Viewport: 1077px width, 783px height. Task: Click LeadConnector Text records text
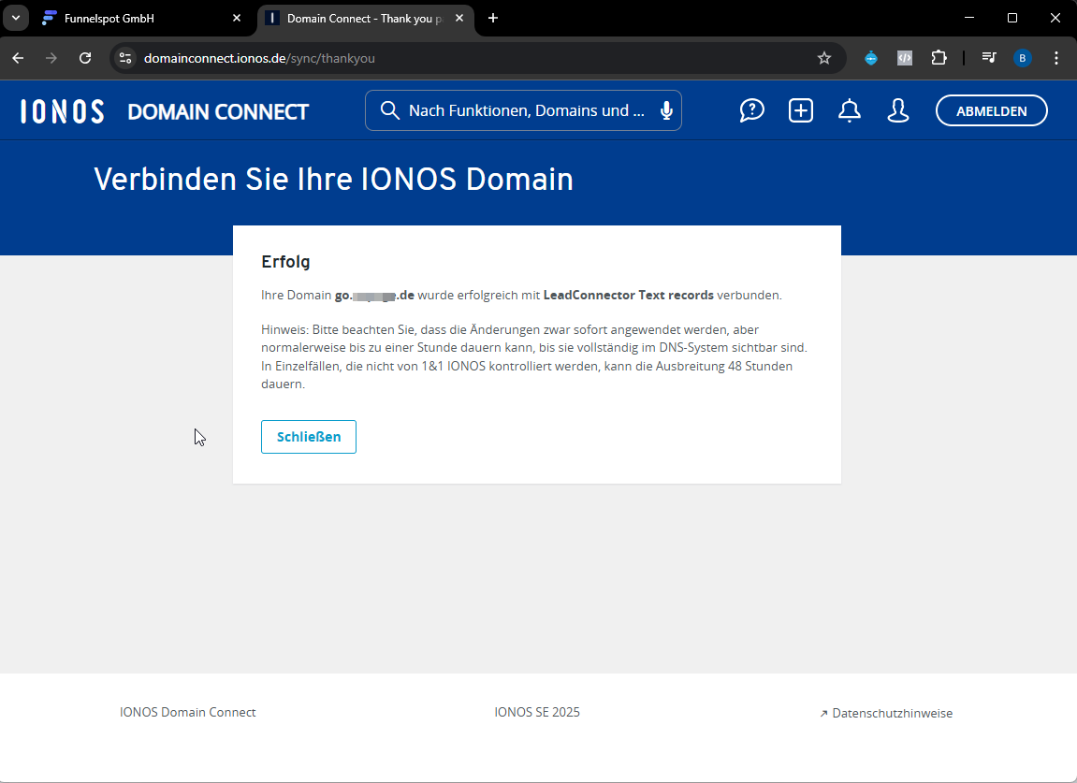[629, 296]
